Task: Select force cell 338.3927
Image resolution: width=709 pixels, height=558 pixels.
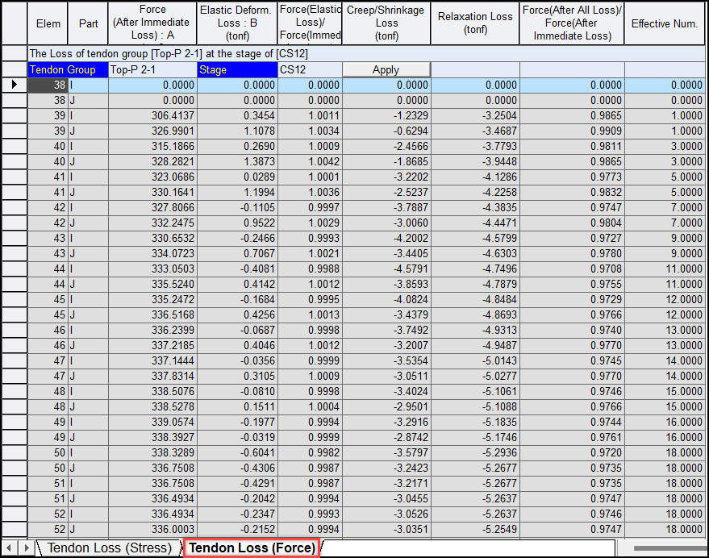Action: pos(152,438)
